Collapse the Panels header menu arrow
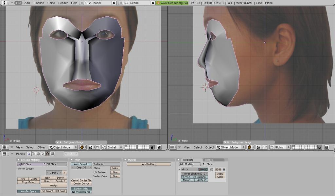 tap(12, 154)
